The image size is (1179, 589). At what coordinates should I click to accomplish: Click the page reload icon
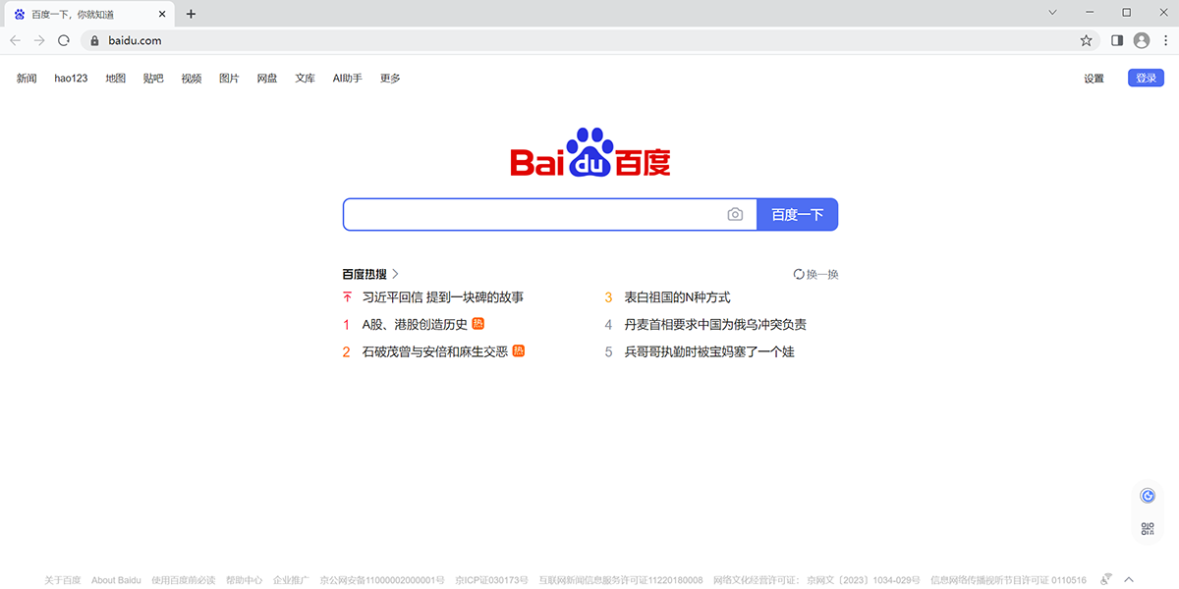[64, 40]
